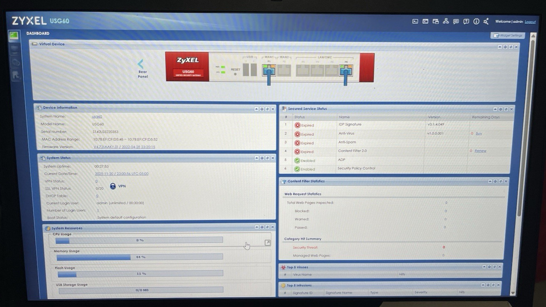Collapse the System Resources widget
Viewport: 546px width, 307px height.
(256, 227)
